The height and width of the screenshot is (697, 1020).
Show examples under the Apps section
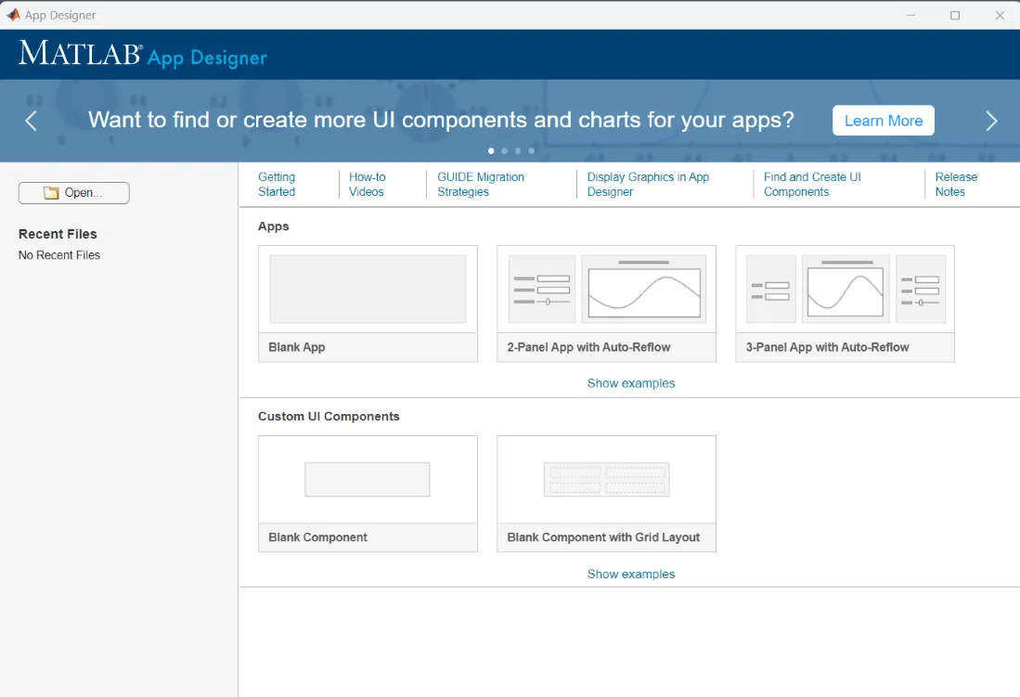tap(631, 383)
